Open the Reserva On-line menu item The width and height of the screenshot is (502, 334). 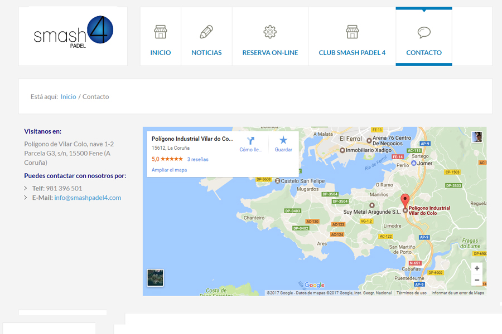coord(270,53)
